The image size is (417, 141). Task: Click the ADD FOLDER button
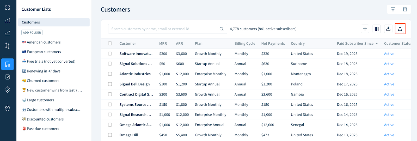tap(32, 32)
